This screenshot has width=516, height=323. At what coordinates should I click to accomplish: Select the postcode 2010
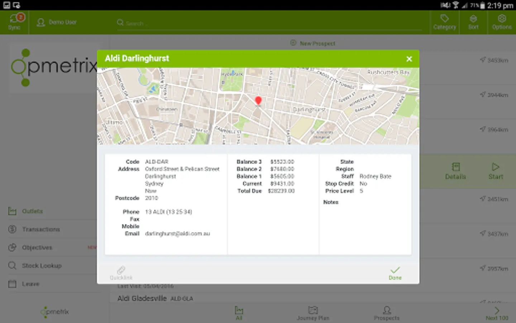pyautogui.click(x=151, y=198)
